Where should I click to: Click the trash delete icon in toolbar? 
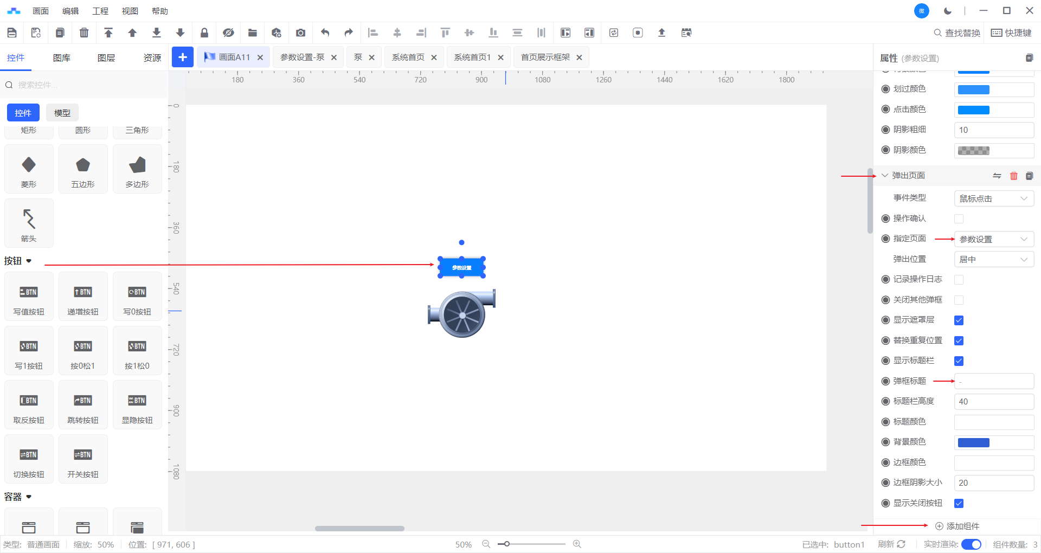tap(84, 33)
